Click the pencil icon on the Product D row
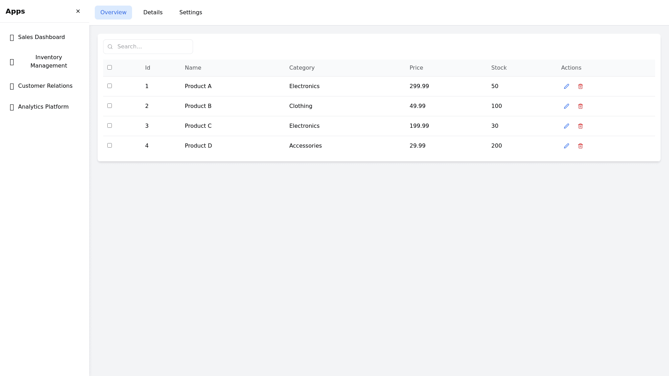 pyautogui.click(x=566, y=146)
